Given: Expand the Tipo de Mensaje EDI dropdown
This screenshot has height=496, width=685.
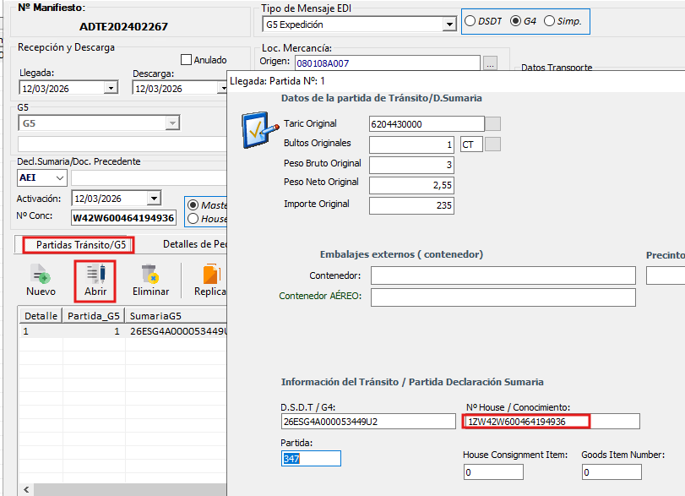Looking at the screenshot, I should (449, 25).
